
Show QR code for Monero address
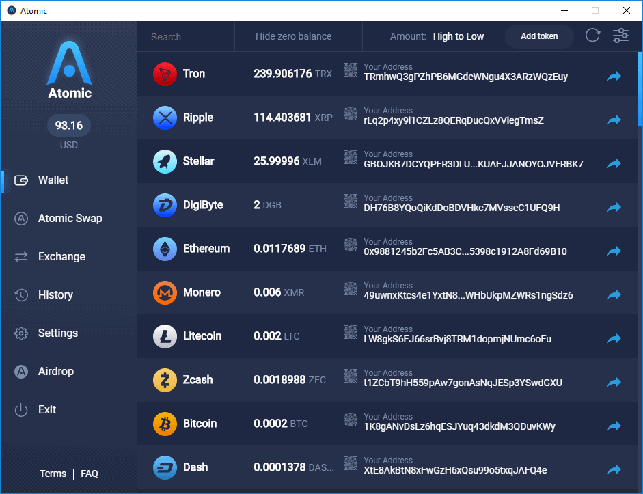pos(351,288)
